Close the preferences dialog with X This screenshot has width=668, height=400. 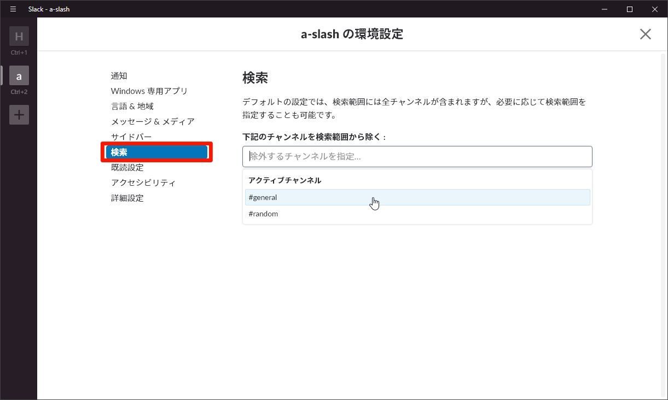[x=646, y=34]
